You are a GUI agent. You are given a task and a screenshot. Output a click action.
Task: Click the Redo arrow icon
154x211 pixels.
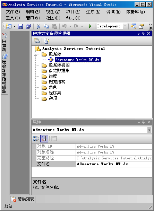(x=76, y=26)
